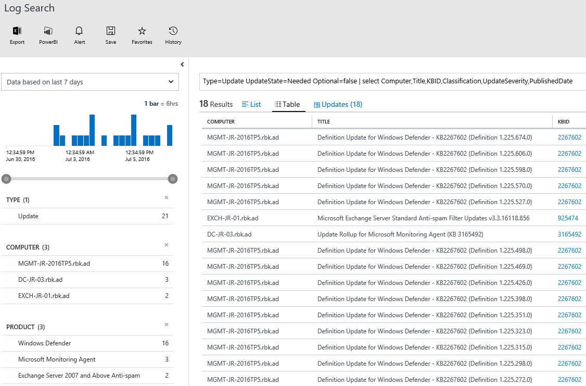This screenshot has height=386, width=586.
Task: Click the left time range slider handle
Action: point(6,179)
